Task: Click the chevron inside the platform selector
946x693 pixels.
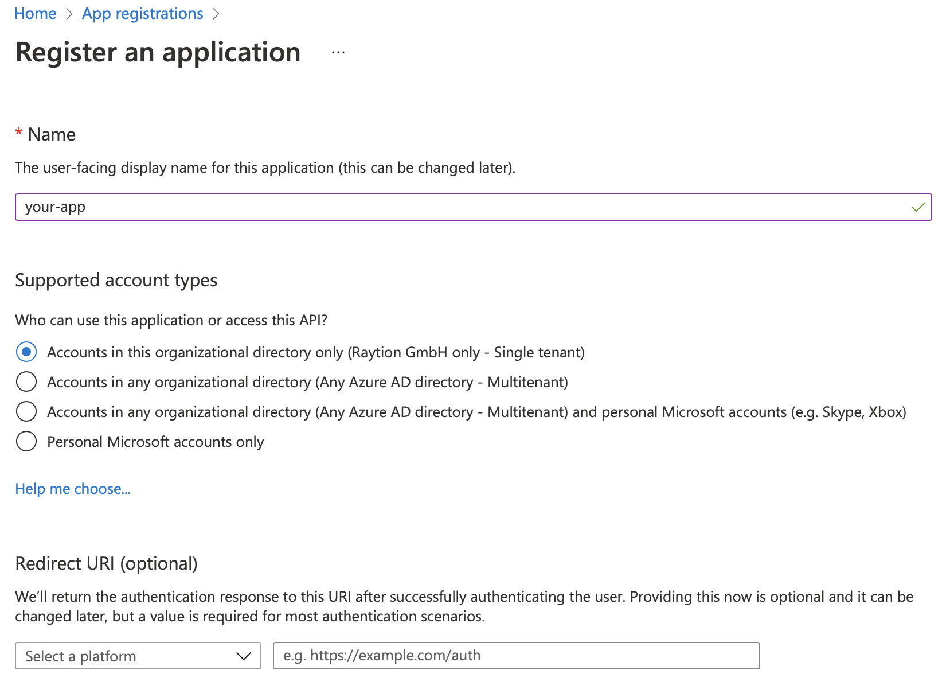Action: 243,656
